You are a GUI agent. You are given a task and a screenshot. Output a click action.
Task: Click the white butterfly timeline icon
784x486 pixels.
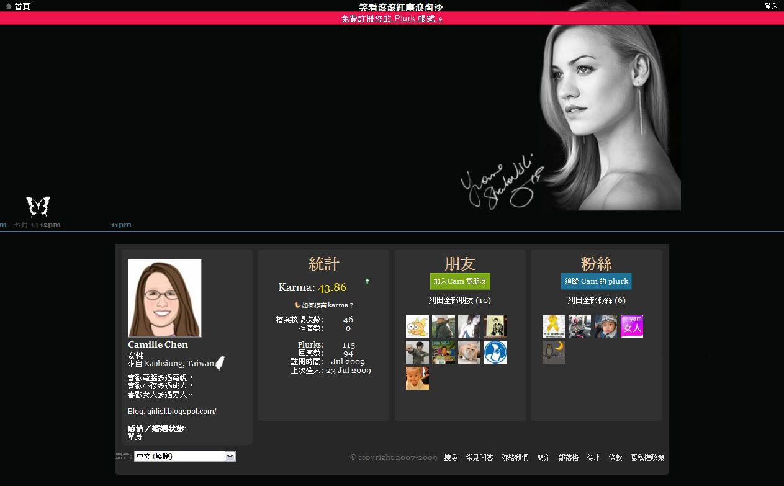[x=38, y=206]
